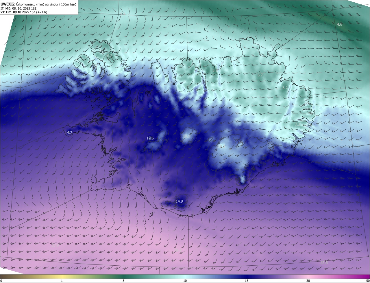Click the 4.6 value over the northeastern sea
Screen dimensions: 370x283
point(340,25)
